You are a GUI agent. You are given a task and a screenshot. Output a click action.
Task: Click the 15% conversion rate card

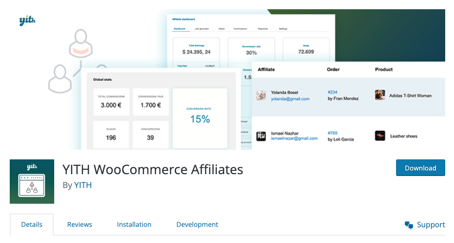pos(200,118)
